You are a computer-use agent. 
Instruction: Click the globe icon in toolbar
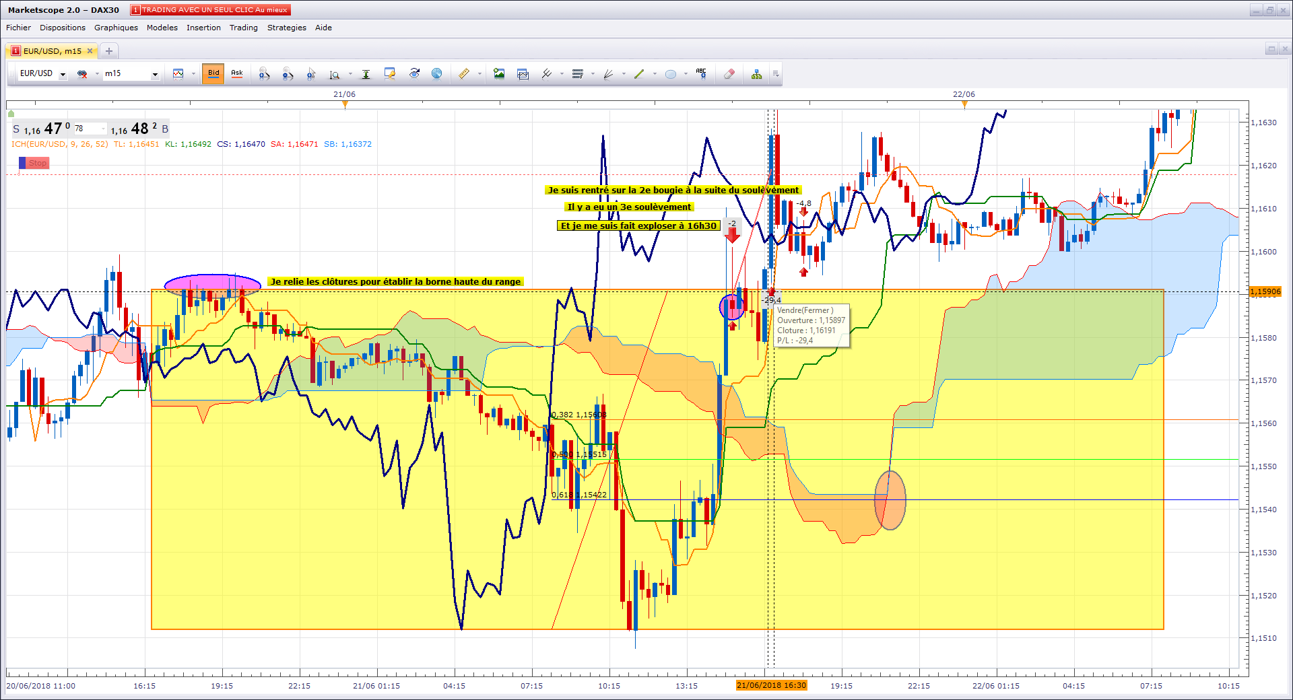(436, 74)
